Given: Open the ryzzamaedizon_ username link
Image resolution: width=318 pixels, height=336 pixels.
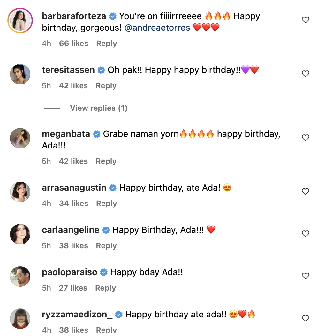Looking at the screenshot, I should pyautogui.click(x=77, y=315).
